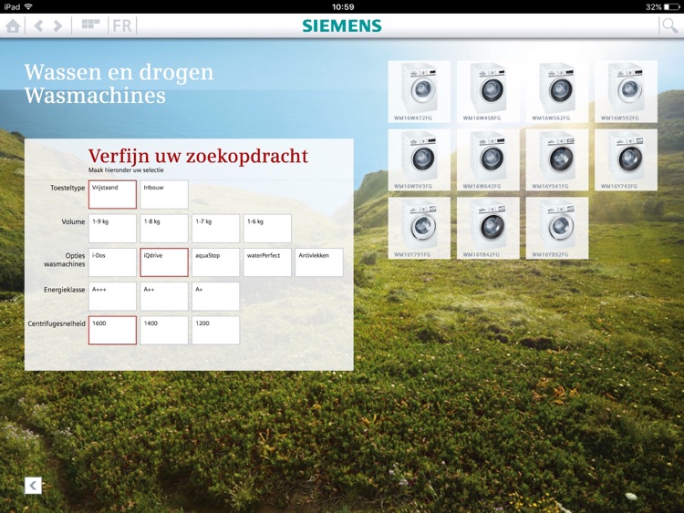Open washing machine WM16W458FG
684x513 pixels.
click(488, 91)
